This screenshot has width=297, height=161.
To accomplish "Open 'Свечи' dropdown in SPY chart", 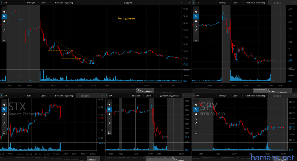I will [x=237, y=96].
